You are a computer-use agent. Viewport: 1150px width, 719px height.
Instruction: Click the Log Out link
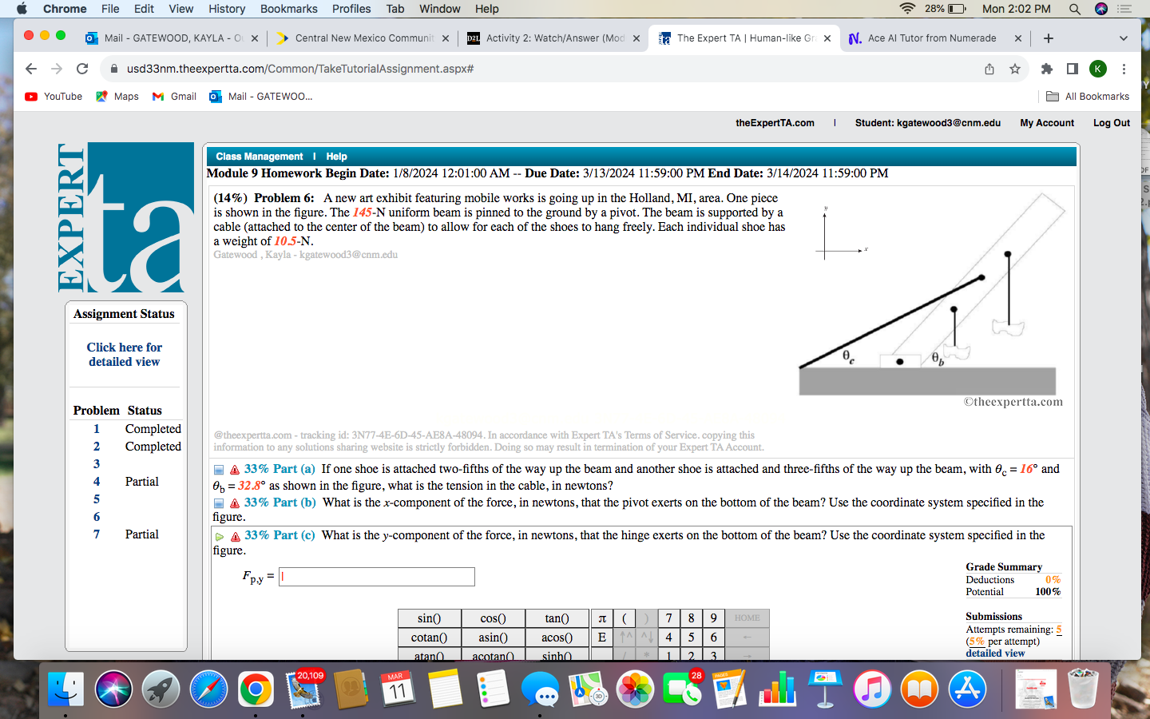(1112, 123)
